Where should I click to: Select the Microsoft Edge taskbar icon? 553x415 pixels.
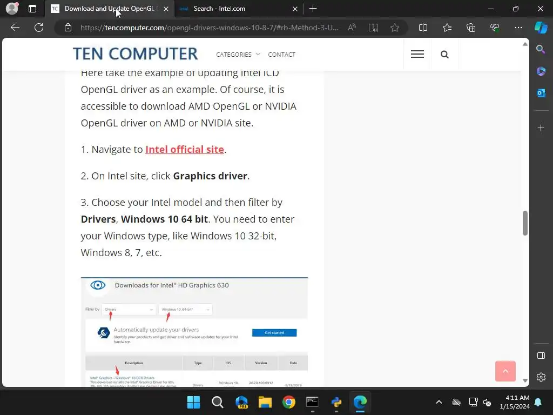[x=360, y=402]
